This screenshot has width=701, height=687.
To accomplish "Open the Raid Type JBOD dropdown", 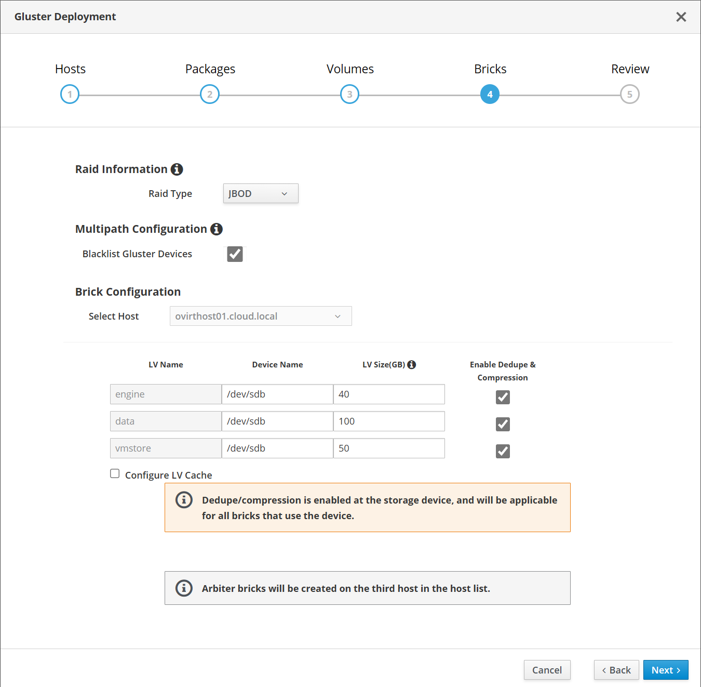I will (x=261, y=194).
